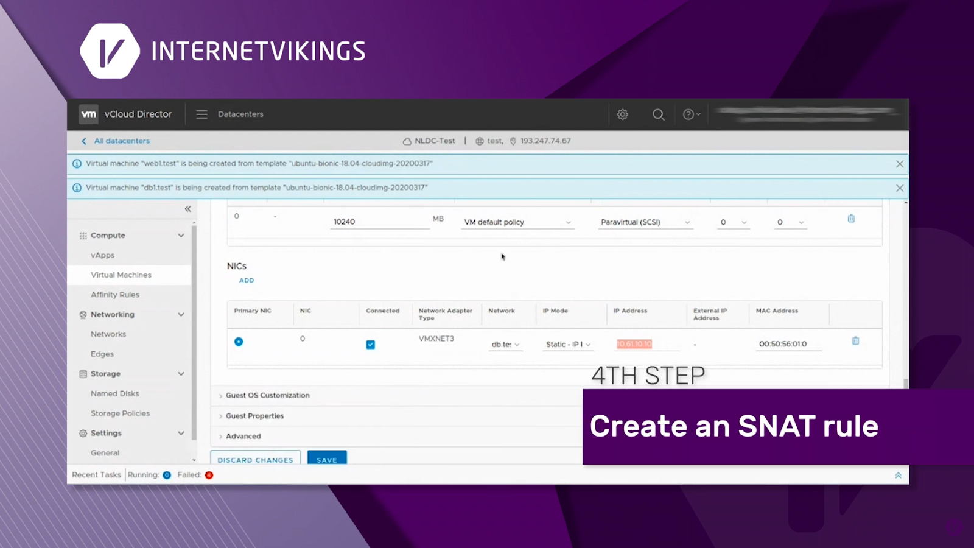Delete the NIC 0 row

(x=855, y=341)
